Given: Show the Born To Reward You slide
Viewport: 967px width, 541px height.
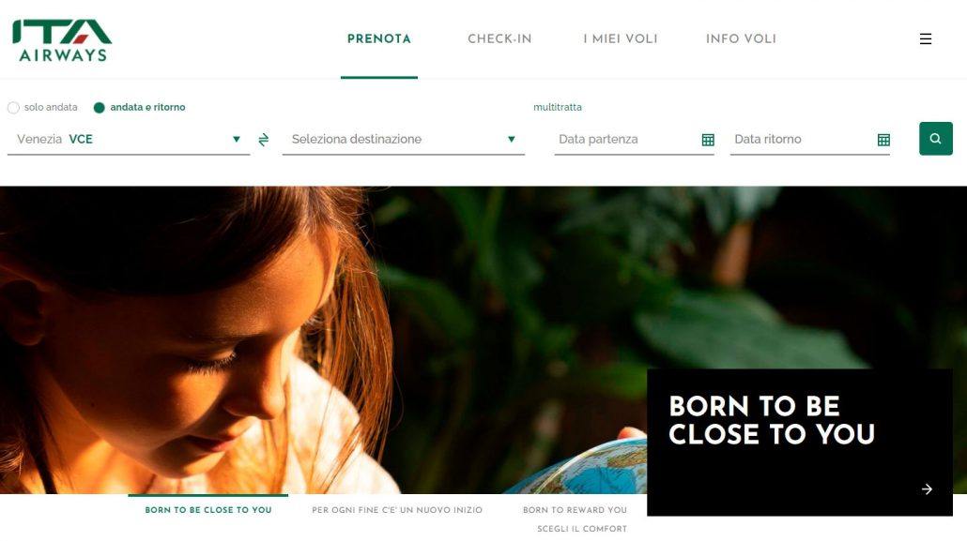Looking at the screenshot, I should pyautogui.click(x=575, y=510).
